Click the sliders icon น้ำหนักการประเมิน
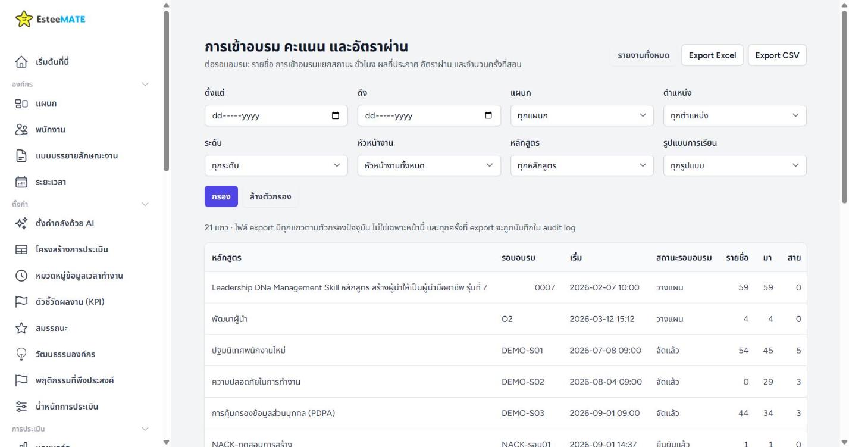This screenshot has width=849, height=447. [21, 407]
